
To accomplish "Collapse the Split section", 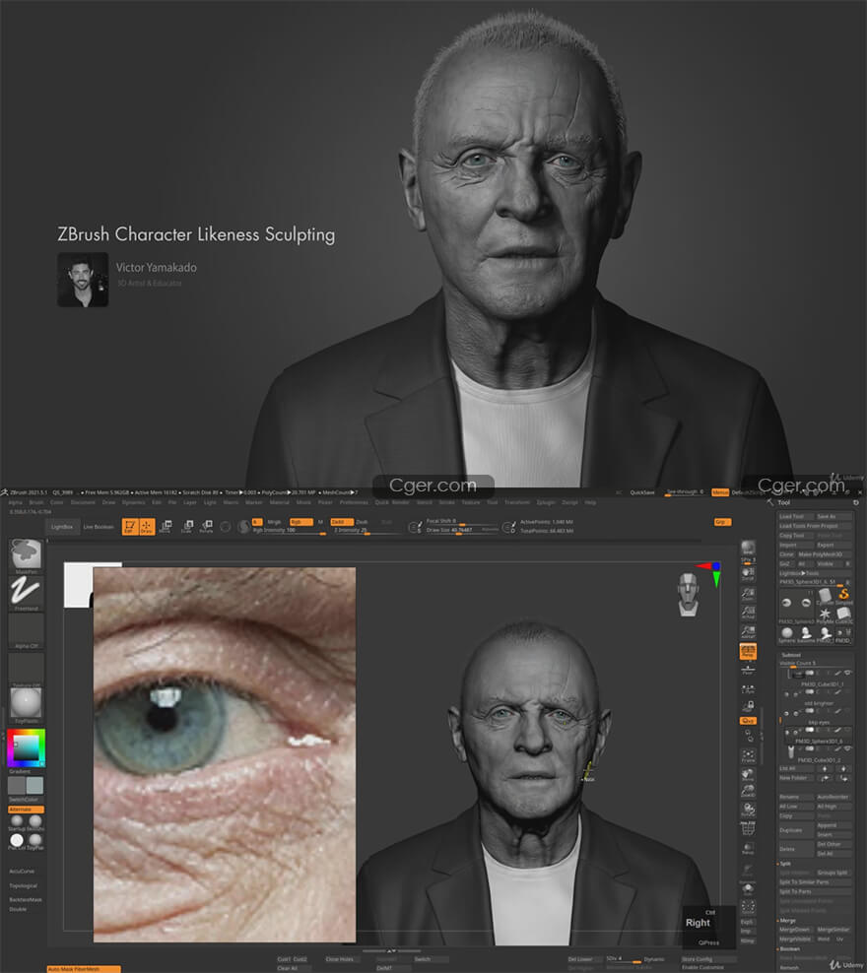I will coord(785,863).
